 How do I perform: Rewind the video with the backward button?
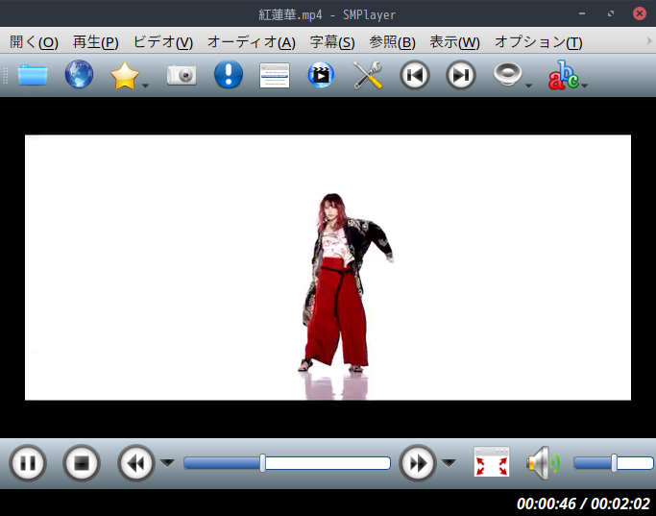click(x=136, y=463)
